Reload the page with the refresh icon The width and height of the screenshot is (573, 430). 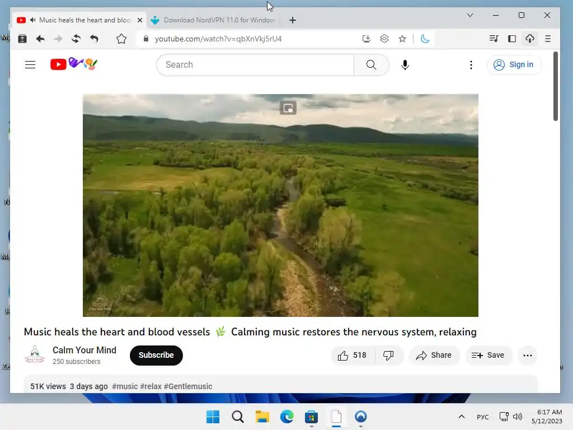pos(76,39)
